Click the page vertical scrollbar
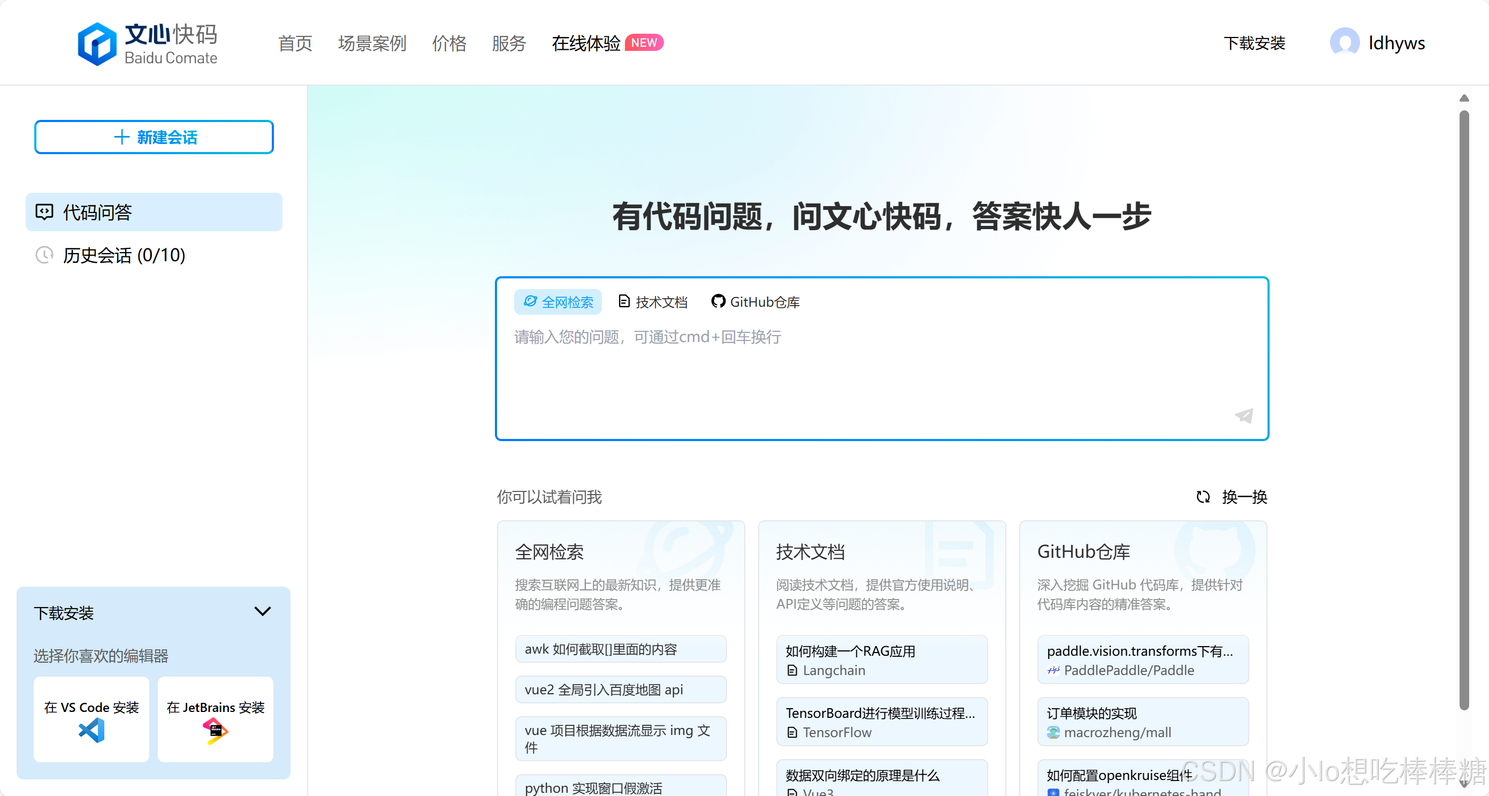The height and width of the screenshot is (796, 1489). [x=1463, y=405]
